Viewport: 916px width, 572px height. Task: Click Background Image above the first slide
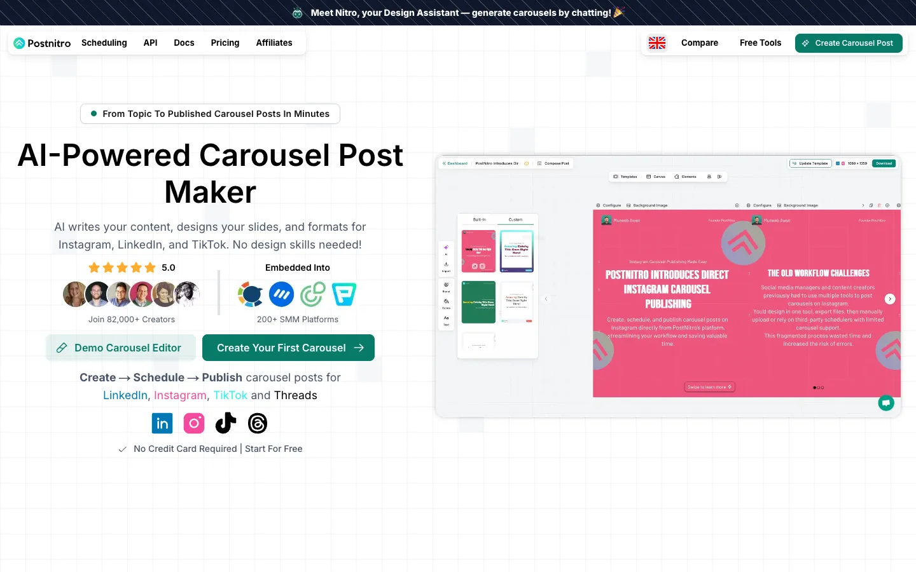click(x=647, y=205)
